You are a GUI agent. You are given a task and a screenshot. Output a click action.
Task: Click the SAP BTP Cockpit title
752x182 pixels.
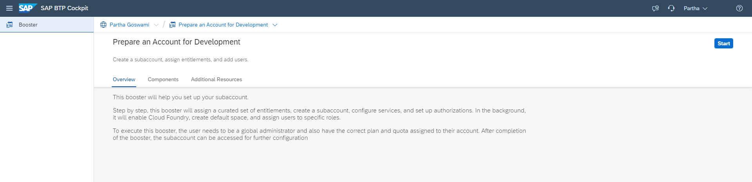(64, 8)
